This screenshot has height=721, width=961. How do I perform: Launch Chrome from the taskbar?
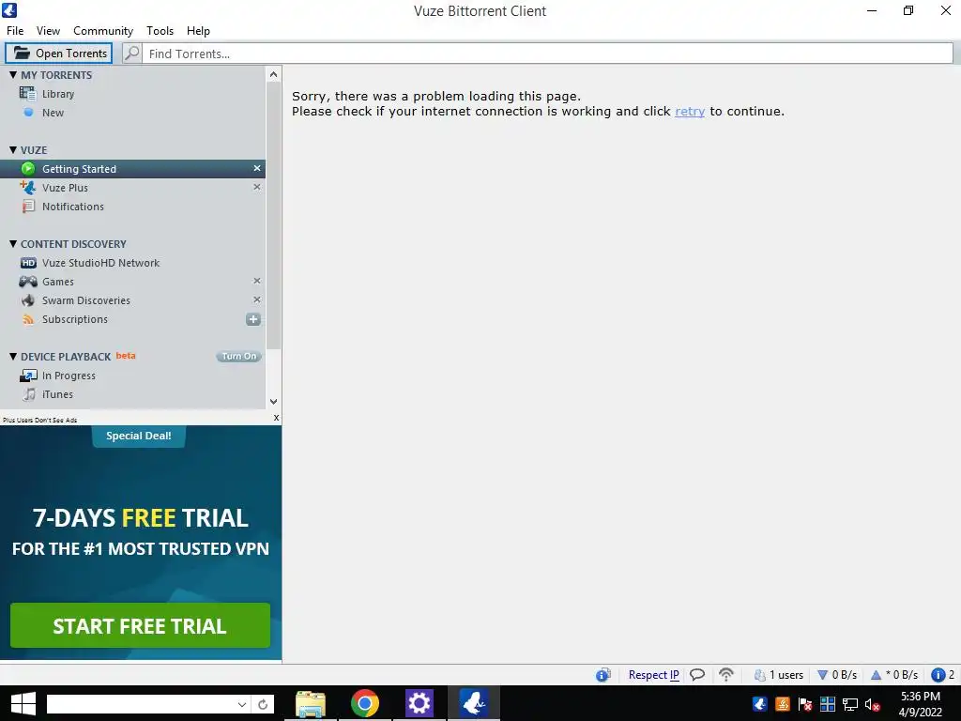coord(365,703)
